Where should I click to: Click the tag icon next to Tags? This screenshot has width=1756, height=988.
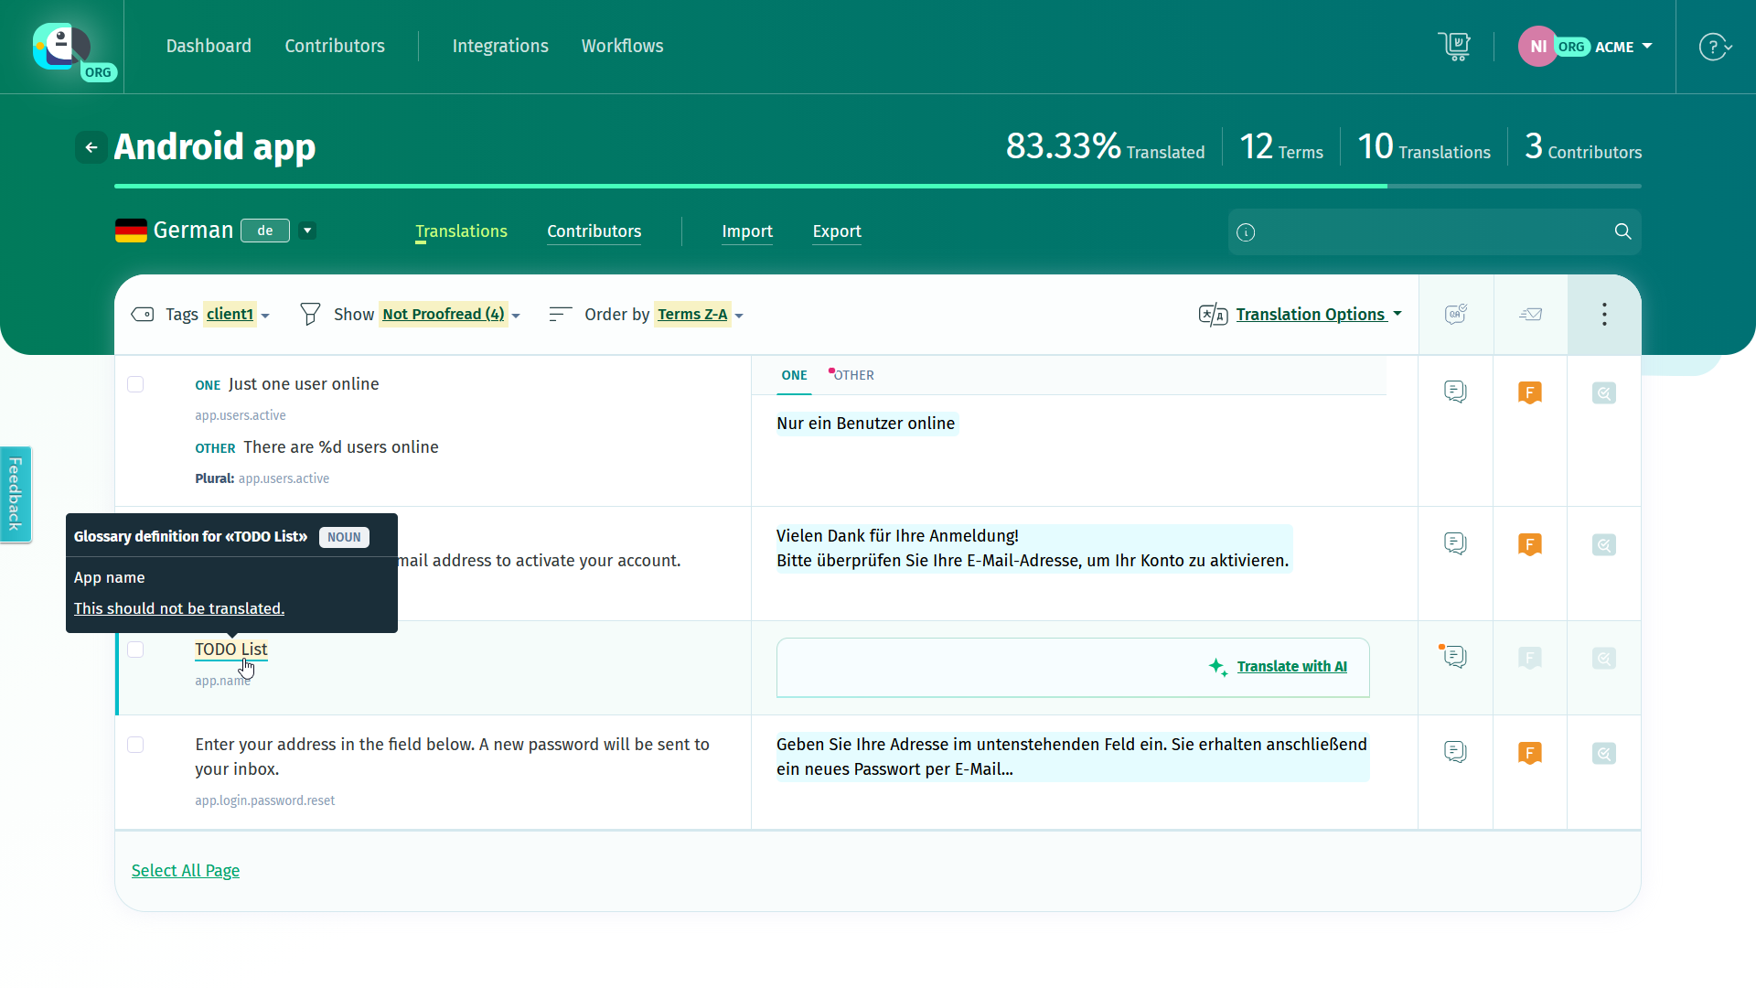[x=143, y=315]
